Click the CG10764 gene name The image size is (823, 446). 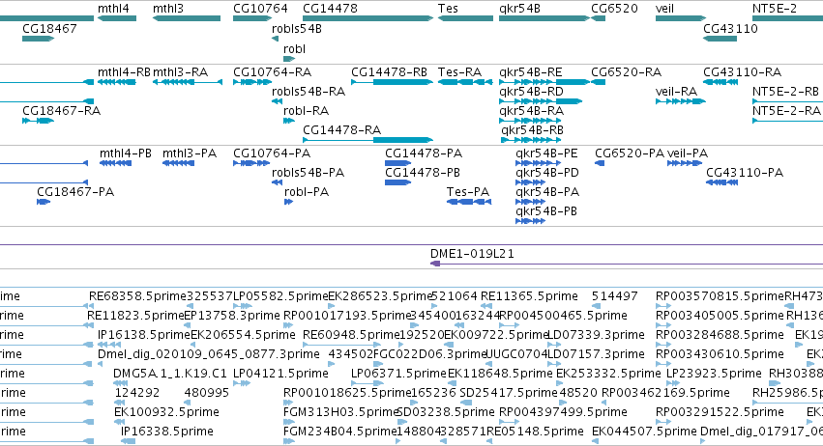coord(260,9)
